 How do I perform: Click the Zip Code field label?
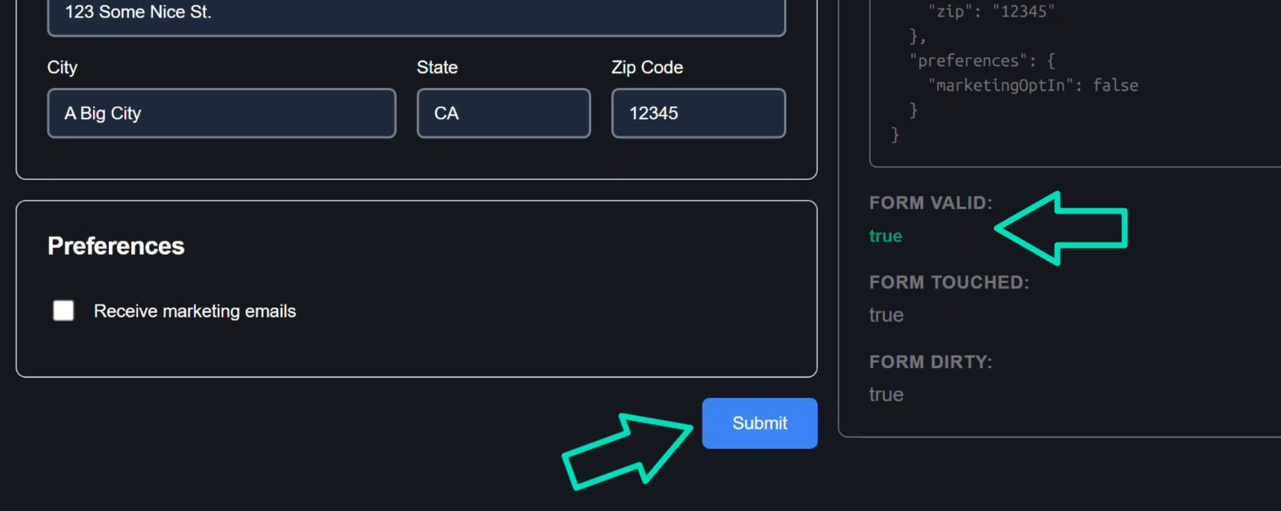coord(646,67)
